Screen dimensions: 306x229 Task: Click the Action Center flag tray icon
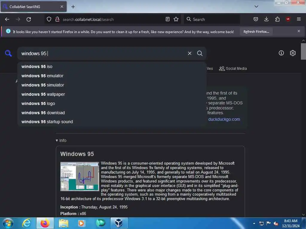point(269,223)
